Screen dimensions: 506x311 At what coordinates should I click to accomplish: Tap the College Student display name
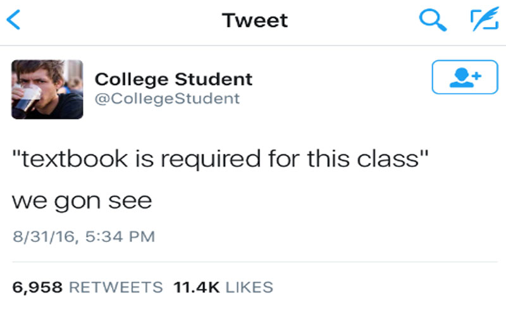173,80
